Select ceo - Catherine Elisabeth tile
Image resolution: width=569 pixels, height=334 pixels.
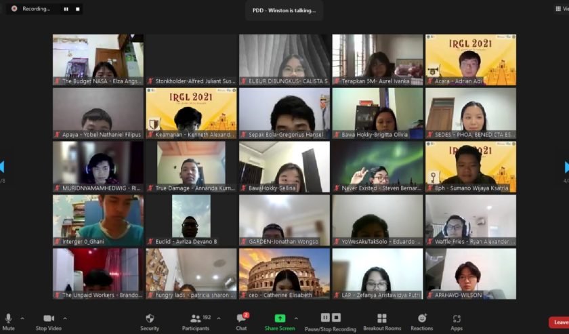284,274
